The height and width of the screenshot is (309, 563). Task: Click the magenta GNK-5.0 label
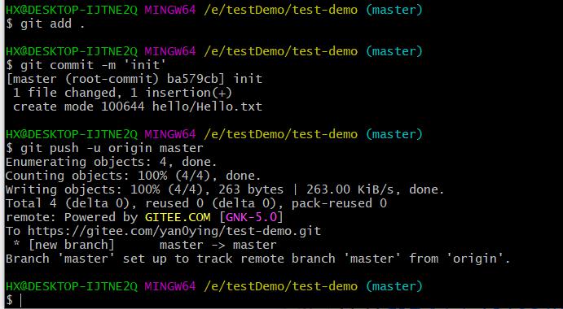251,217
